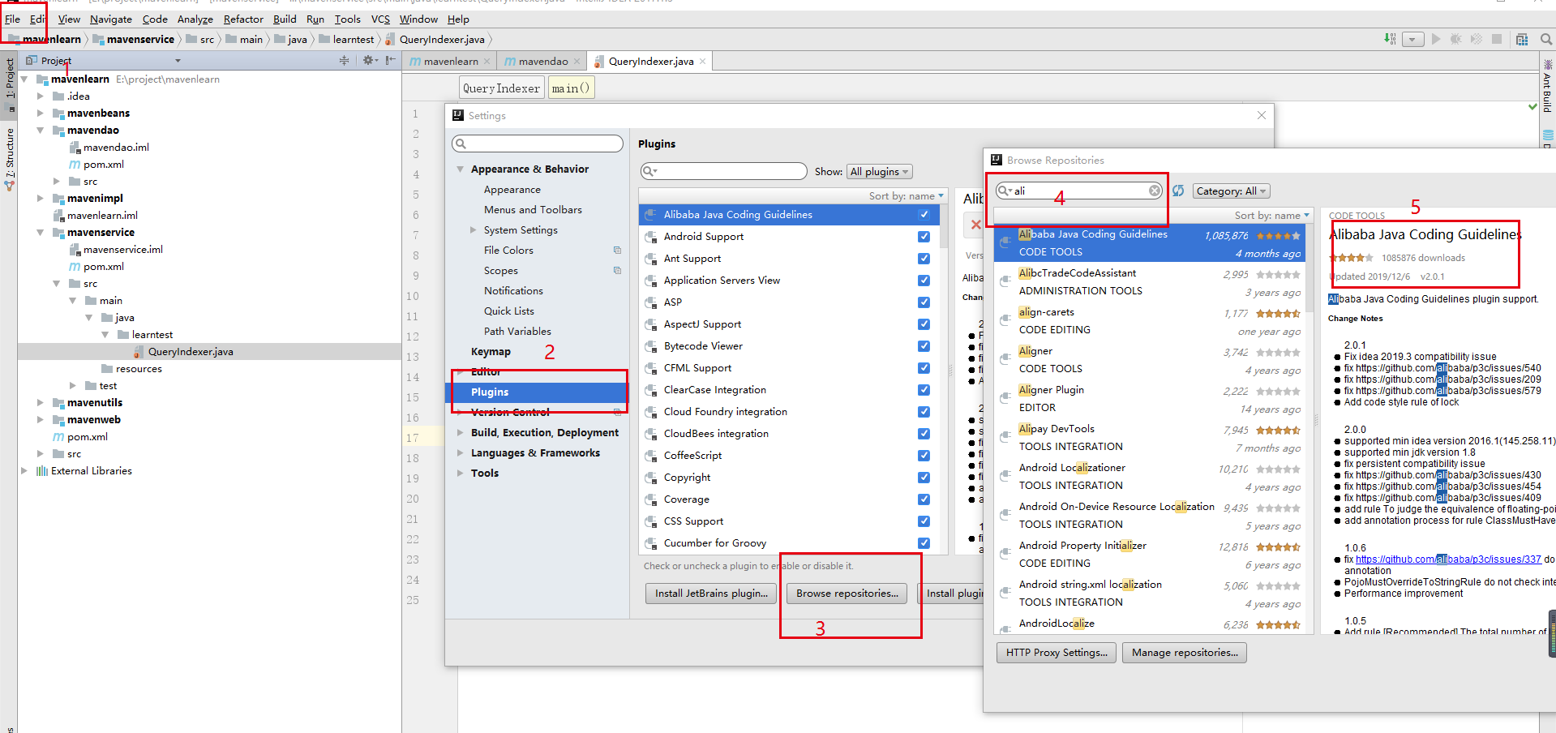Open the run configuration selector dropdown
Screen dimensions: 1556x733
[x=1413, y=39]
